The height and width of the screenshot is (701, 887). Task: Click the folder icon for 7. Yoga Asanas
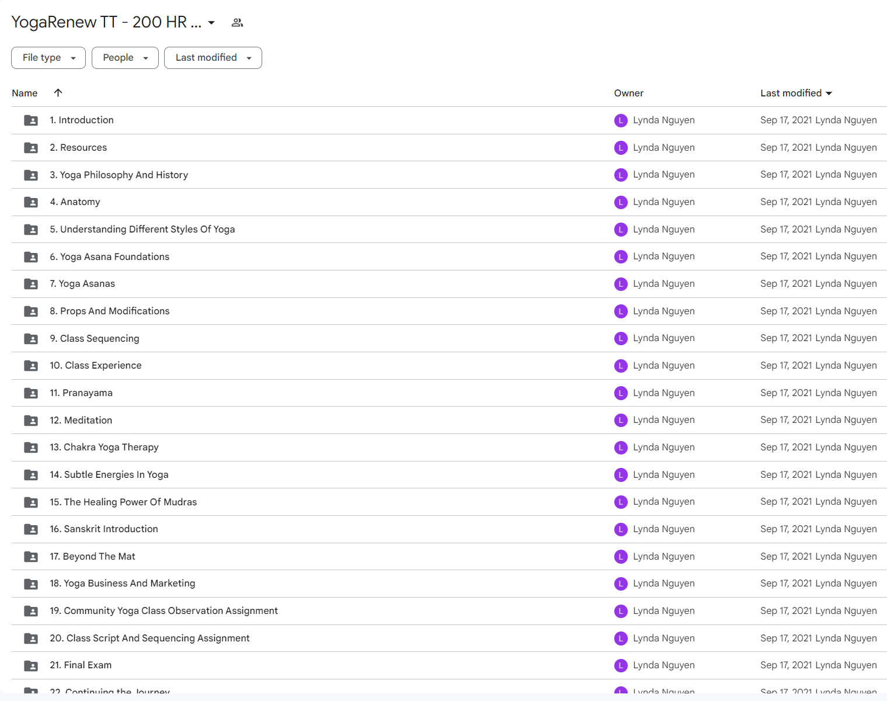tap(31, 284)
